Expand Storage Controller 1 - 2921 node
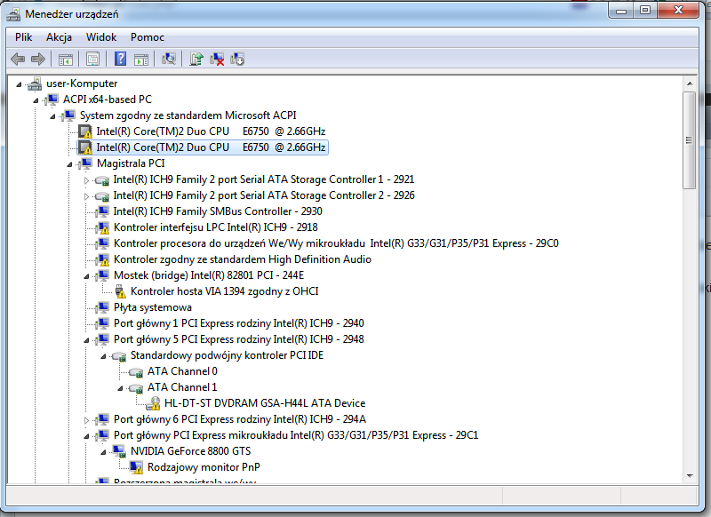This screenshot has height=517, width=711. (x=86, y=180)
